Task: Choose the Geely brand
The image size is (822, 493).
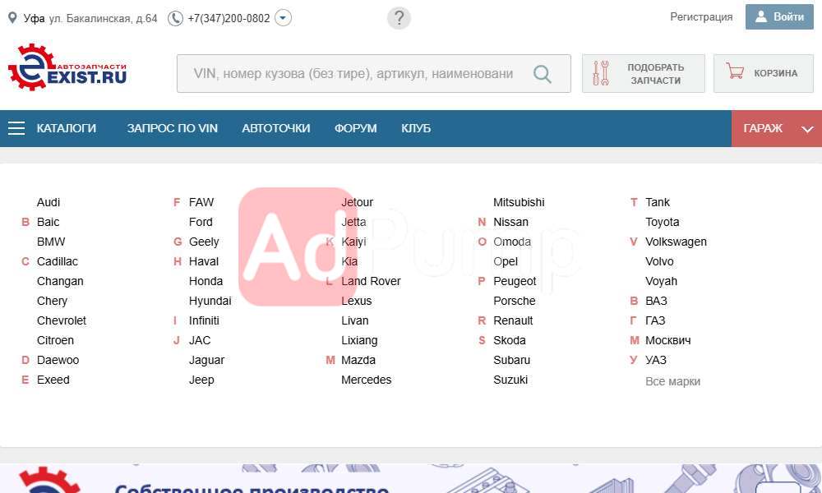Action: [x=204, y=242]
